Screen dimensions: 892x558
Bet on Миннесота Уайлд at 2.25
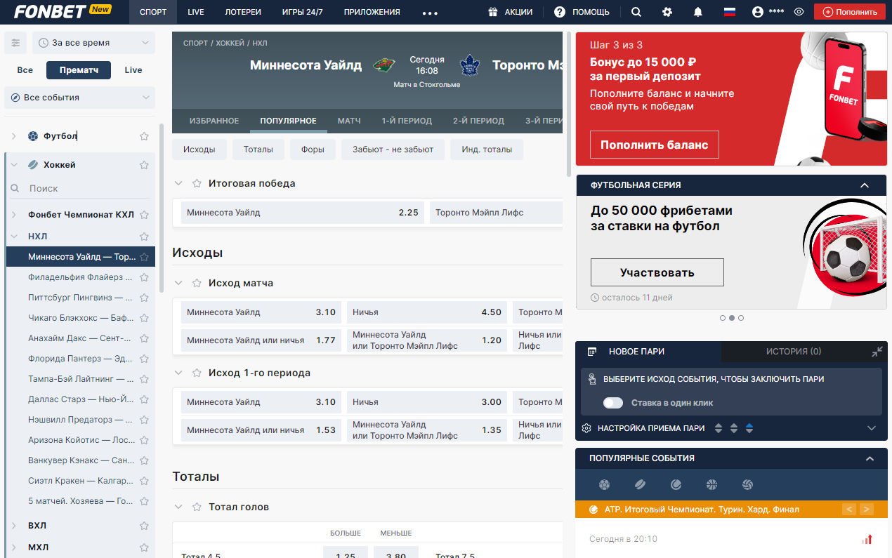click(x=303, y=213)
